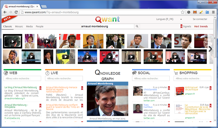Click the page vertical scrollbar

(215, 69)
